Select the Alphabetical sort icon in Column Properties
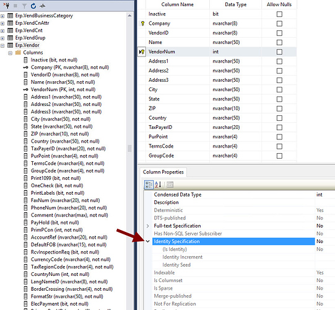The height and width of the screenshot is (310, 335). [158, 185]
